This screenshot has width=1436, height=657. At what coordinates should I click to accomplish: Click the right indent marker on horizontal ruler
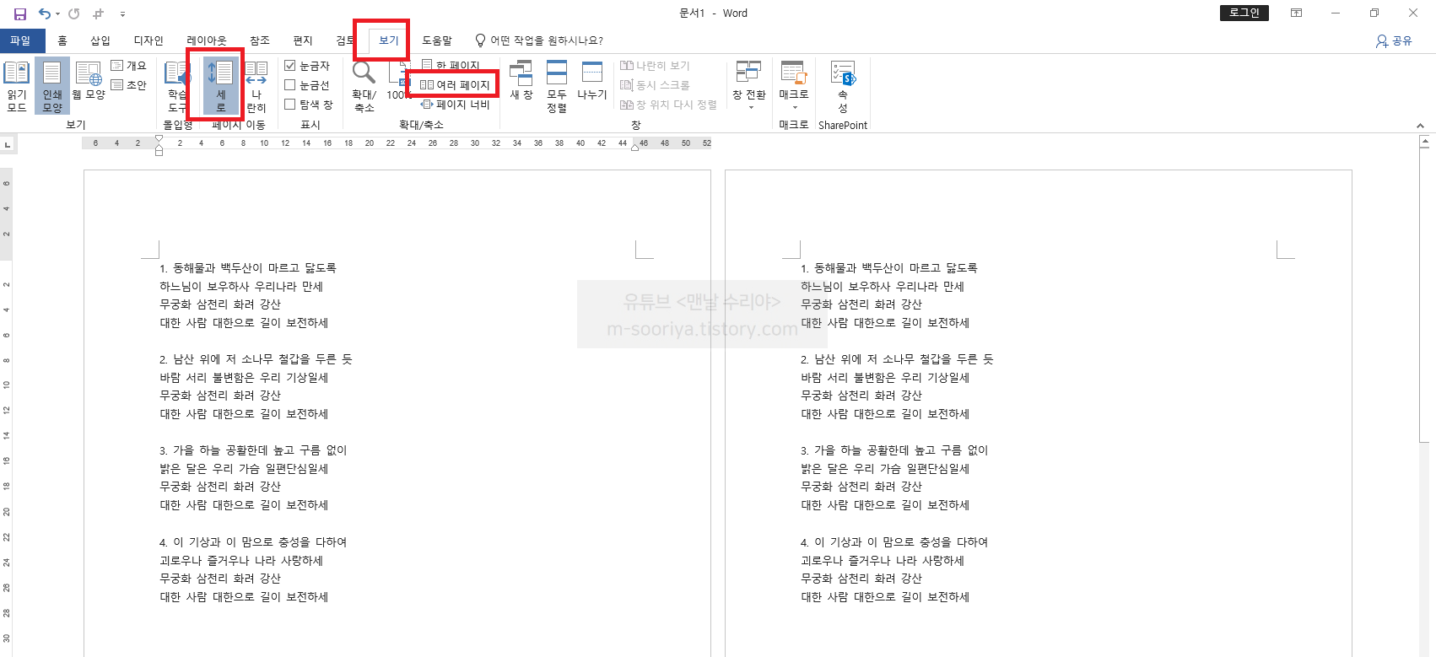(x=635, y=148)
